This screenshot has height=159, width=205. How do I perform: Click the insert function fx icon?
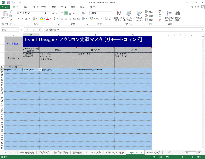40,30
